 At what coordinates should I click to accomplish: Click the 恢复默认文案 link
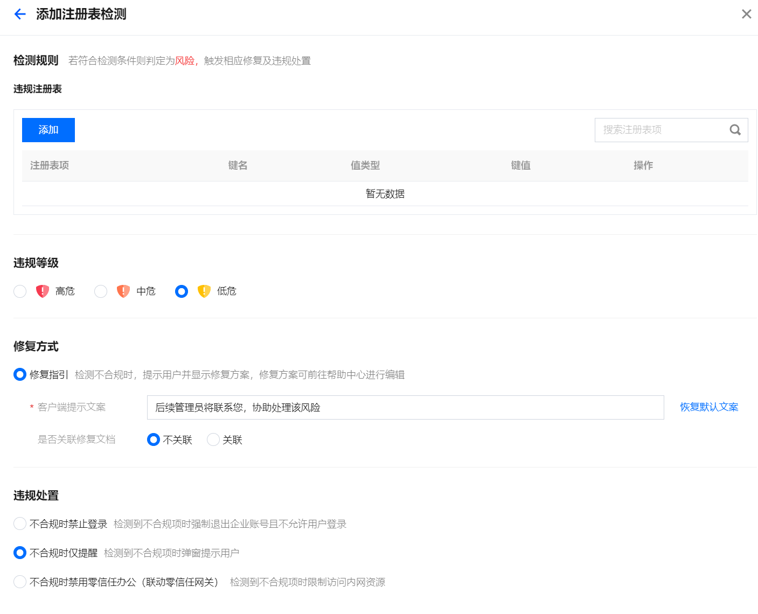tap(708, 407)
